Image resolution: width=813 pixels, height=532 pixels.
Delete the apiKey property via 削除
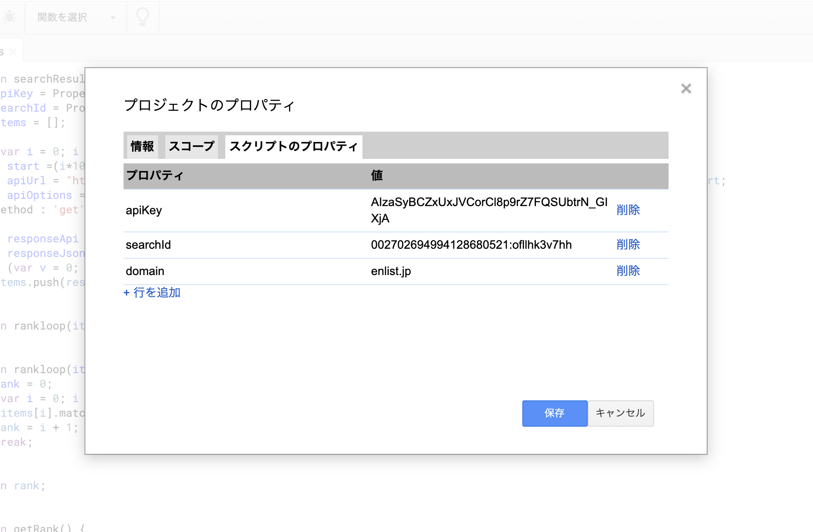tap(628, 210)
